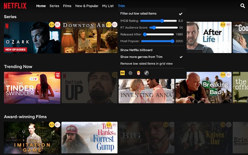
Task: Open the Downton Abbey thumbnail
Action: click(90, 38)
